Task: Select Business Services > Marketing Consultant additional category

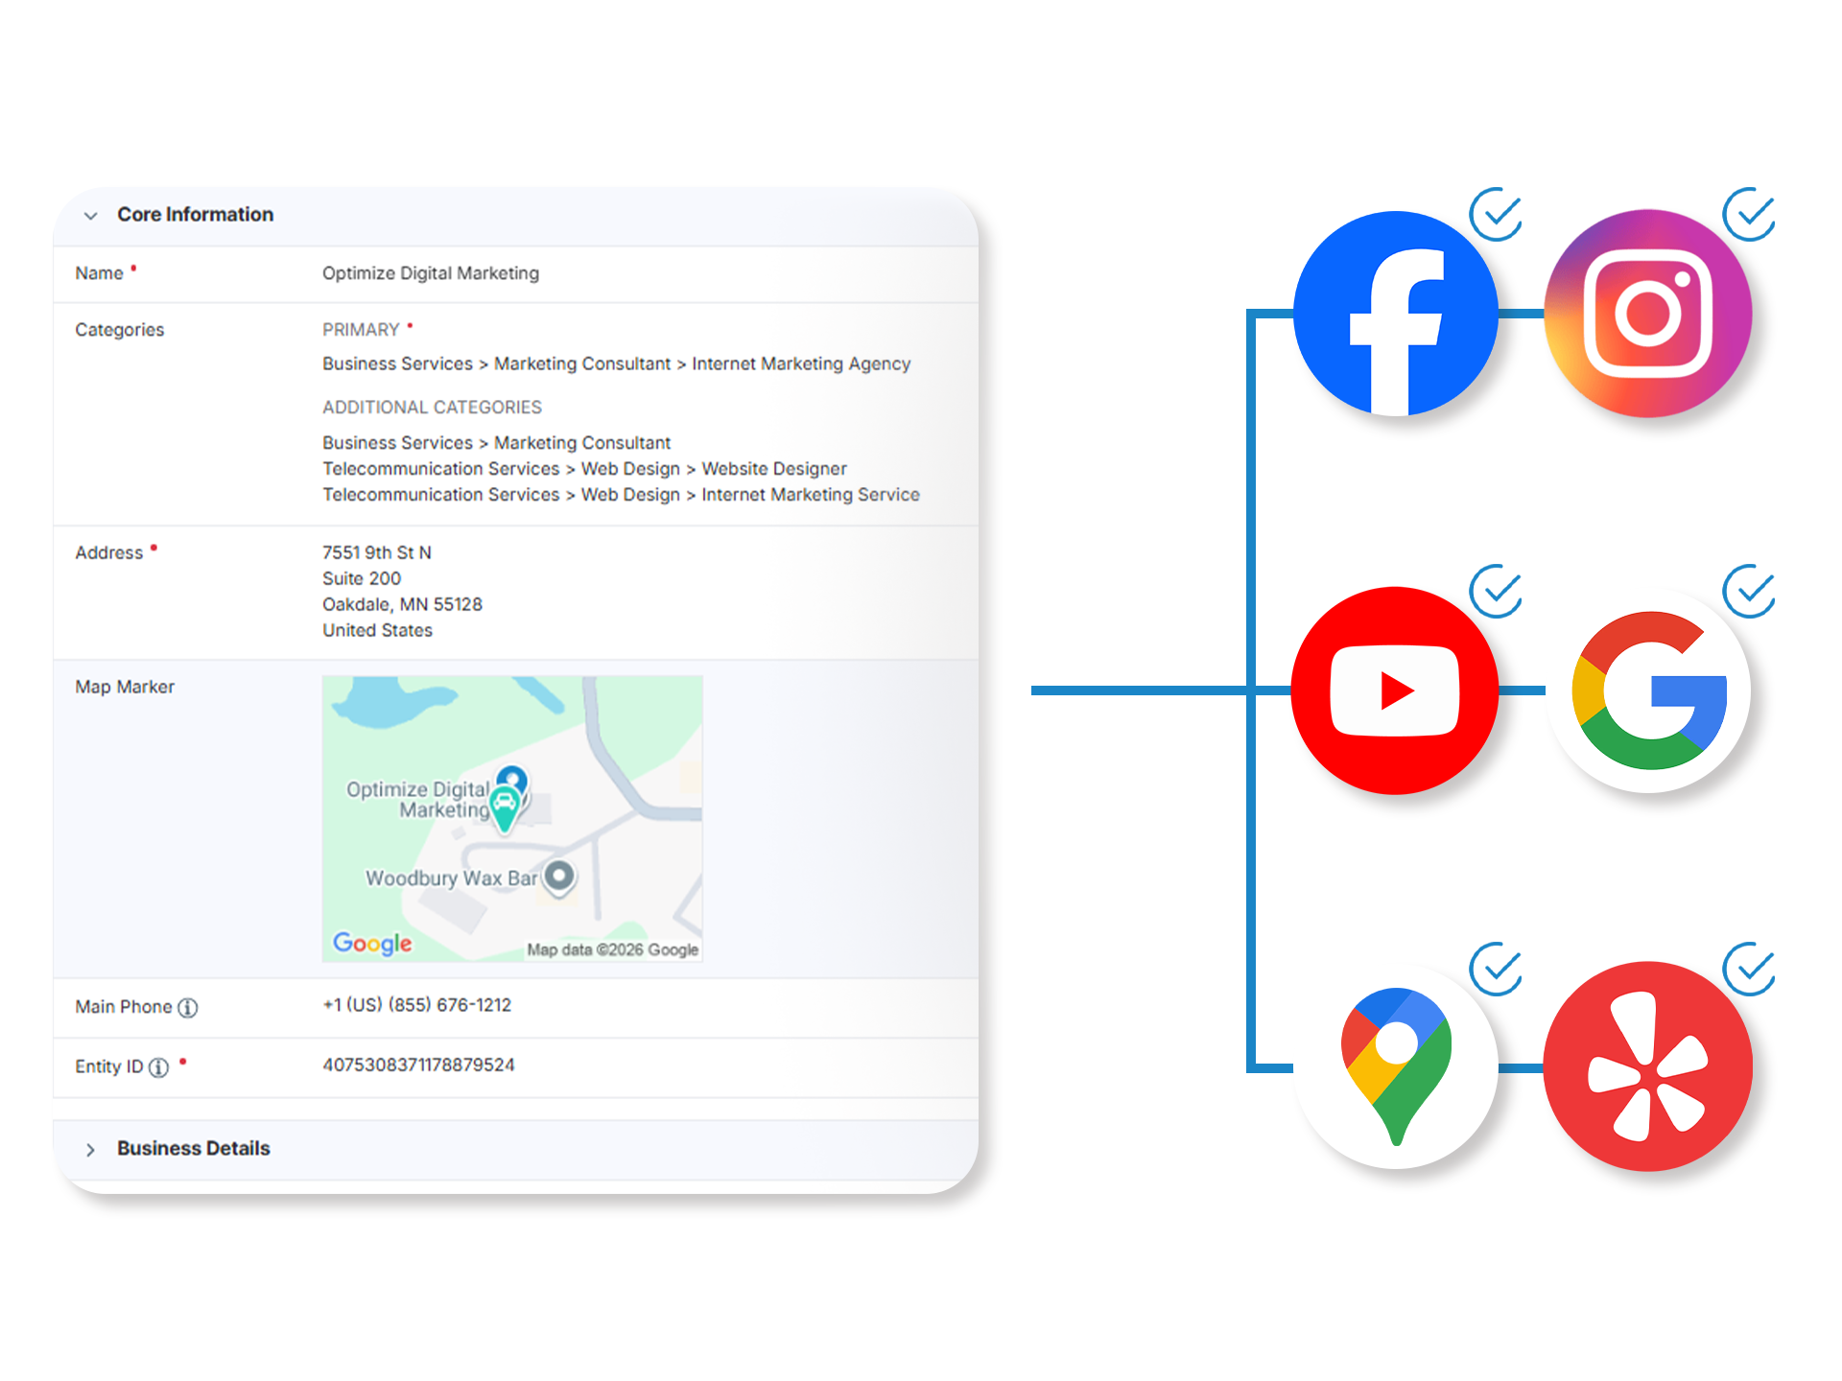Action: (x=497, y=443)
